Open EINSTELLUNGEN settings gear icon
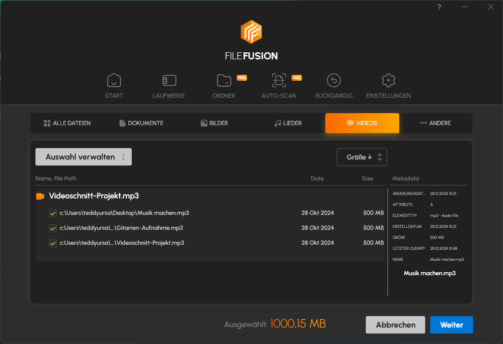Screen dimensions: 503x344 tap(388, 80)
